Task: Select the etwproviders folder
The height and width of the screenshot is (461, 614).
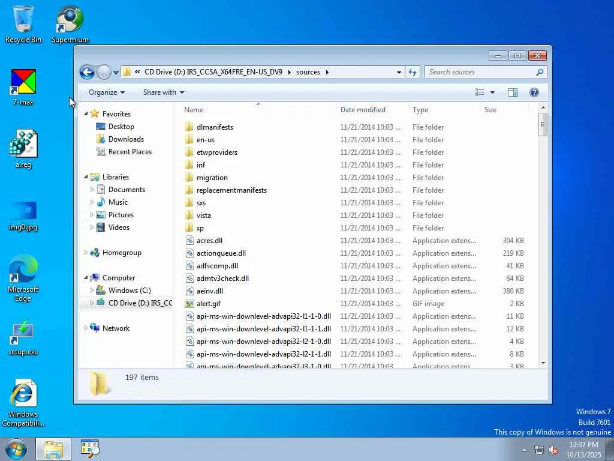Action: coord(217,152)
